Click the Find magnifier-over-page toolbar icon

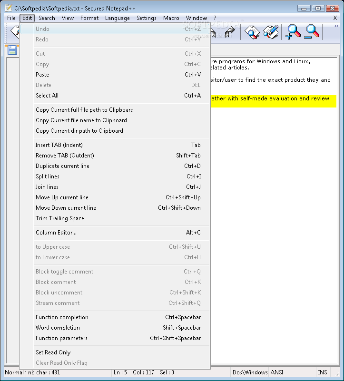pos(252,31)
